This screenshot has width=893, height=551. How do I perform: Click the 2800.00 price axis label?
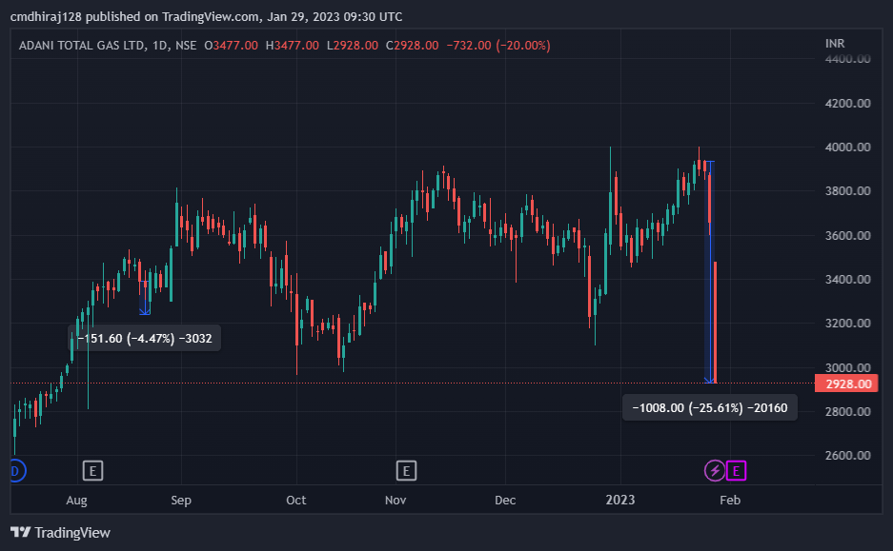pos(847,411)
